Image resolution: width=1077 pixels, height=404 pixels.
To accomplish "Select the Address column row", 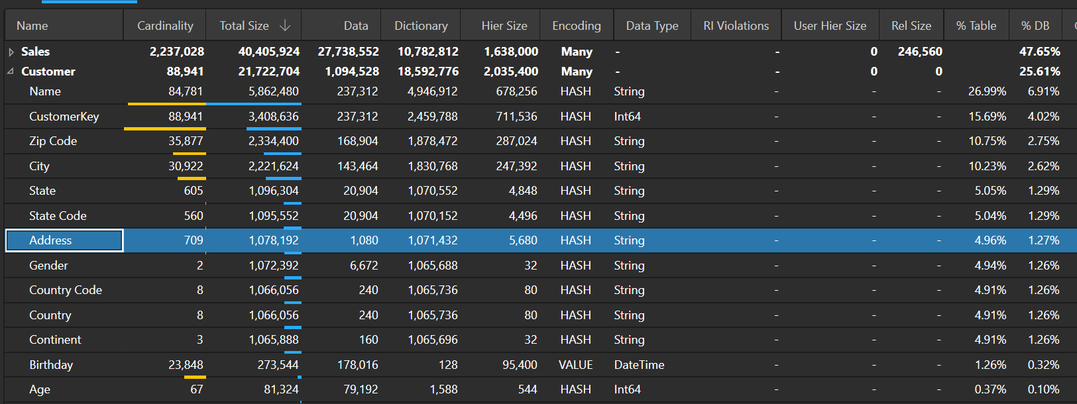I will (x=50, y=240).
